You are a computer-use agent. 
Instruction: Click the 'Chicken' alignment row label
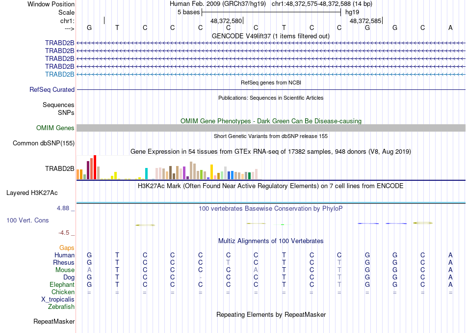63,292
